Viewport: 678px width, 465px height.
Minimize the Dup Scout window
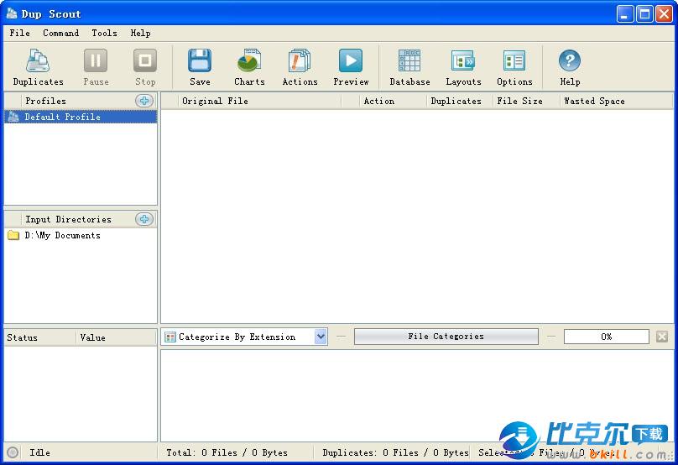(624, 13)
